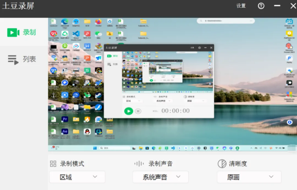Click the Windows Start button in preview taskbar
The image size is (297, 190).
(95, 148)
